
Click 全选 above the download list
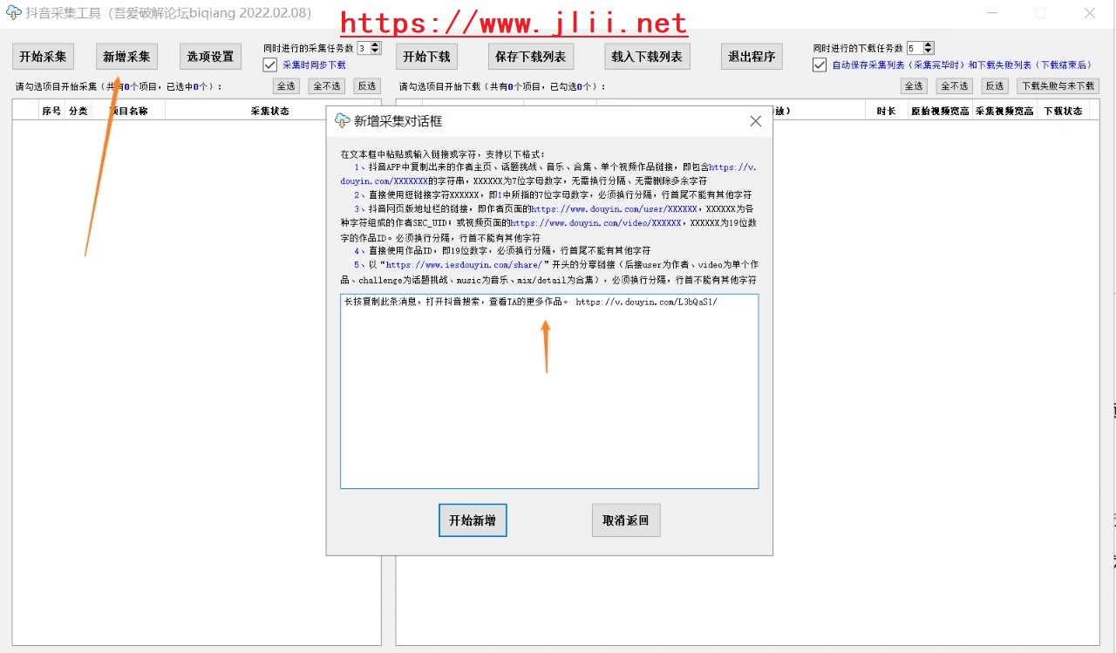tap(914, 86)
